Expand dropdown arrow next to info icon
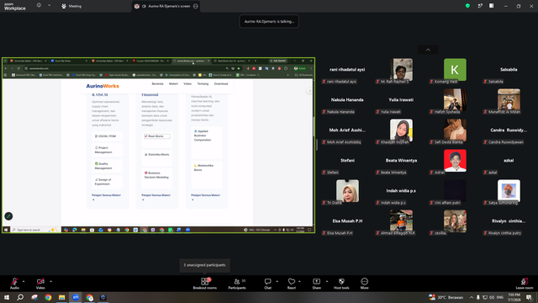The width and height of the screenshot is (538, 303). pos(49,6)
